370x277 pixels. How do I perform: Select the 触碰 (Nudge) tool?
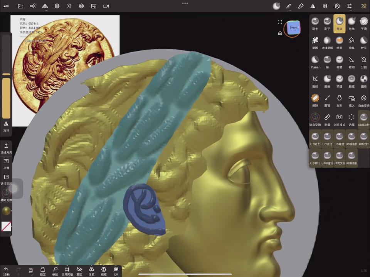tap(351, 81)
